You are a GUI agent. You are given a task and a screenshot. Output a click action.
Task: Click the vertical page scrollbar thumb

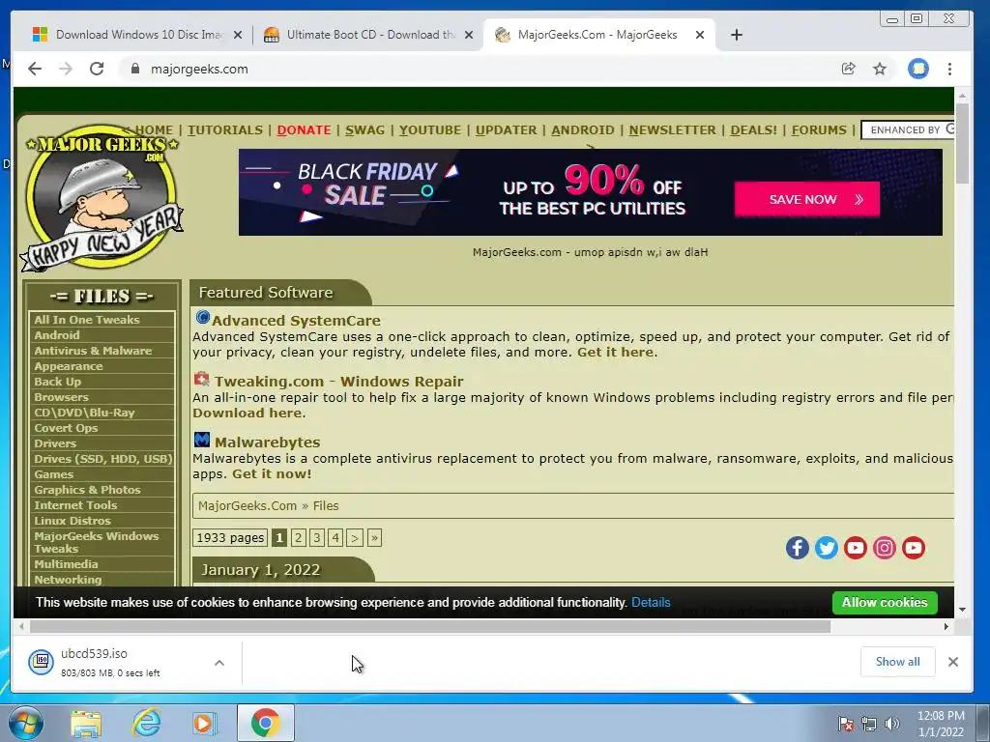click(962, 144)
